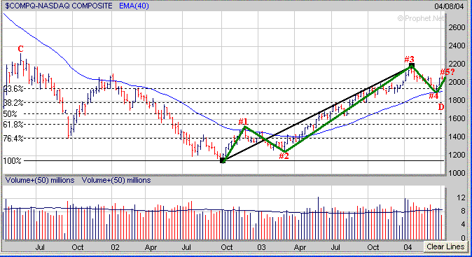Click the 100% Fibonacci level label
The width and height of the screenshot is (472, 257).
[12, 160]
